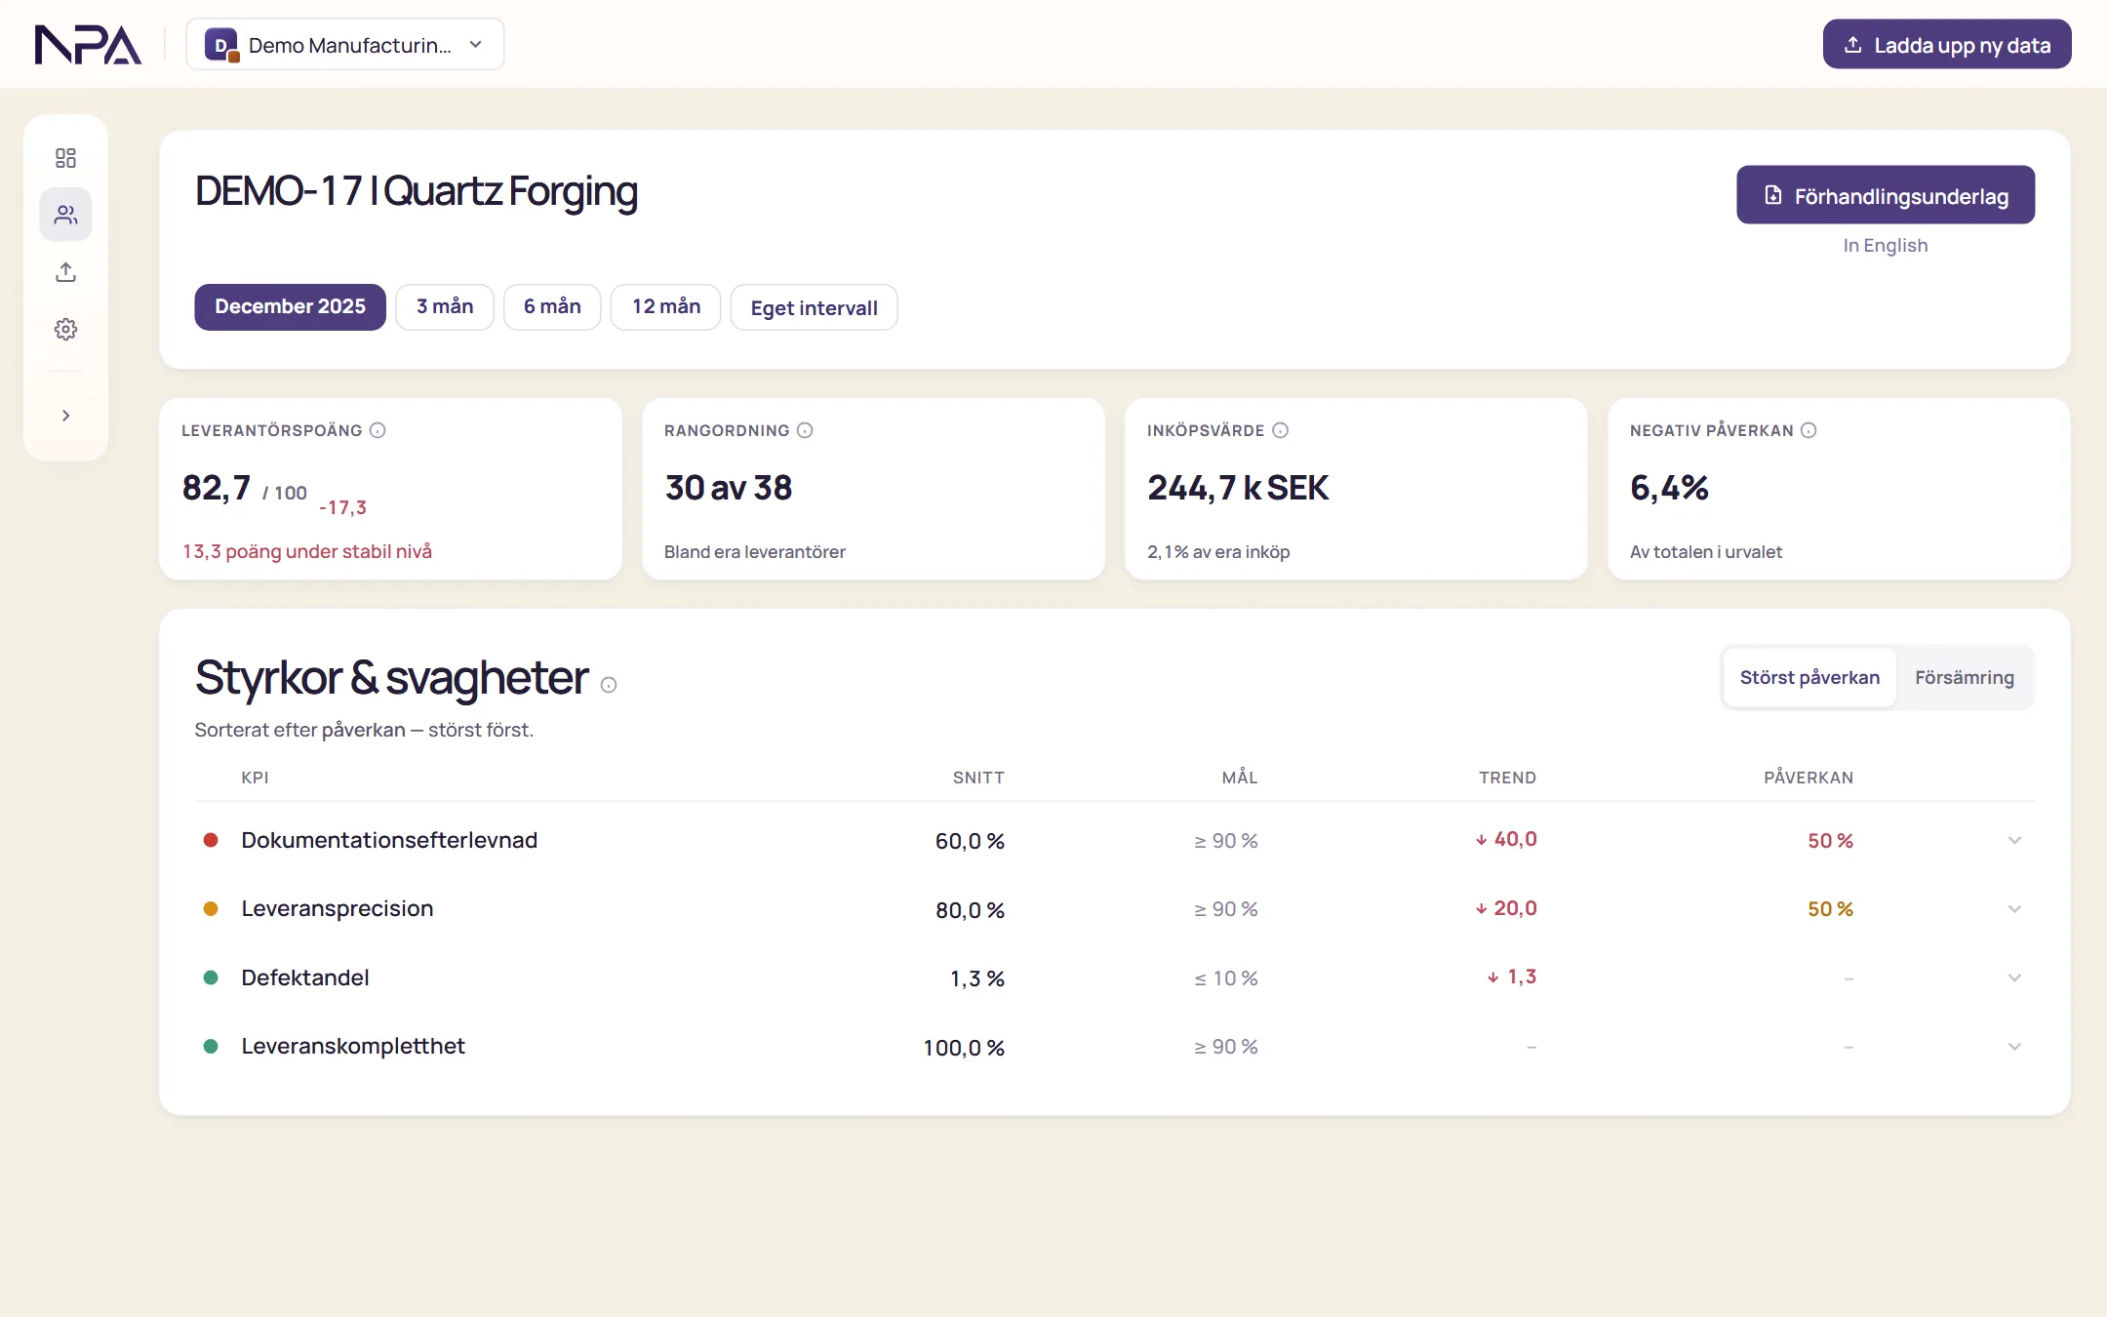Open the dashboard grid icon in sidebar
The height and width of the screenshot is (1317, 2107).
click(x=65, y=158)
